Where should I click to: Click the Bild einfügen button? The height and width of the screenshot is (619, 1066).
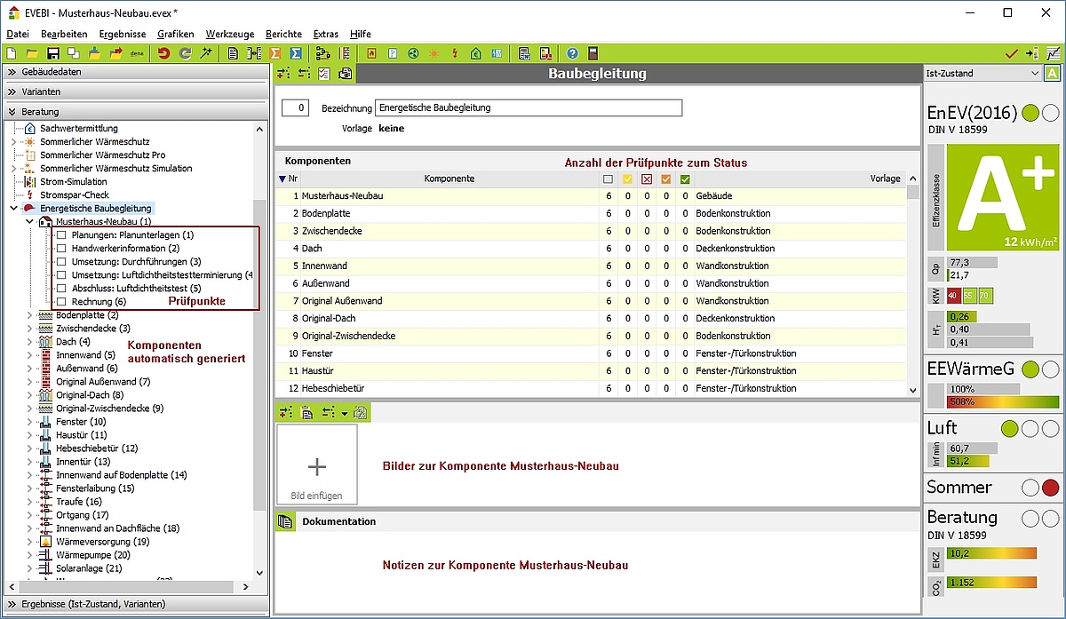coord(317,465)
